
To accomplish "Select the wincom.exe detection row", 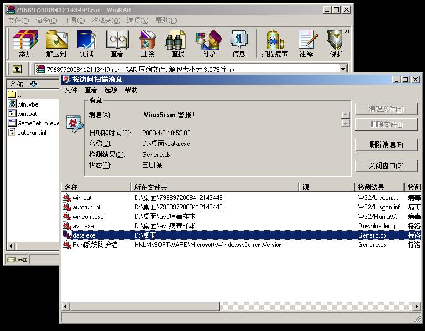I will point(241,217).
